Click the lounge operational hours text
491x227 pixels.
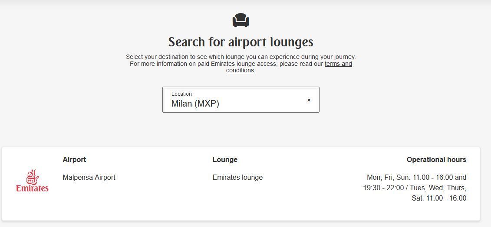tap(415, 188)
